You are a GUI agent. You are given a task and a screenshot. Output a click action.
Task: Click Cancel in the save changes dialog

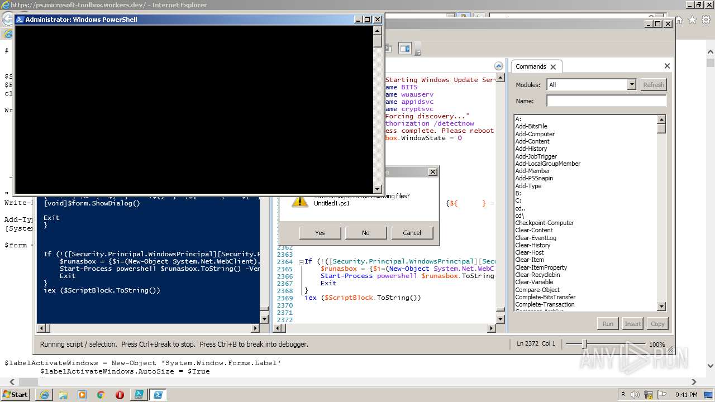coord(412,233)
